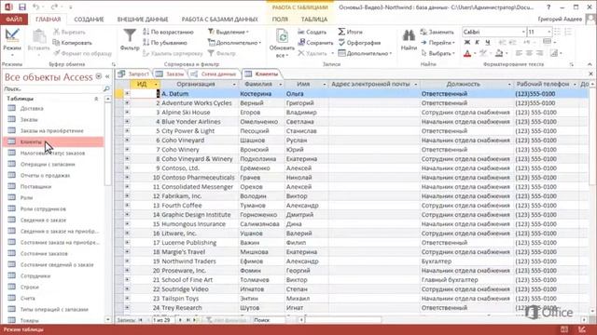Screen dimensions: 597x335
Task: Expand the Alpine Ski House record row
Action: [127, 112]
